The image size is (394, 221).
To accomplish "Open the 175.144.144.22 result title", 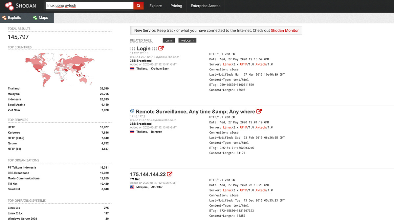I will click(148, 175).
